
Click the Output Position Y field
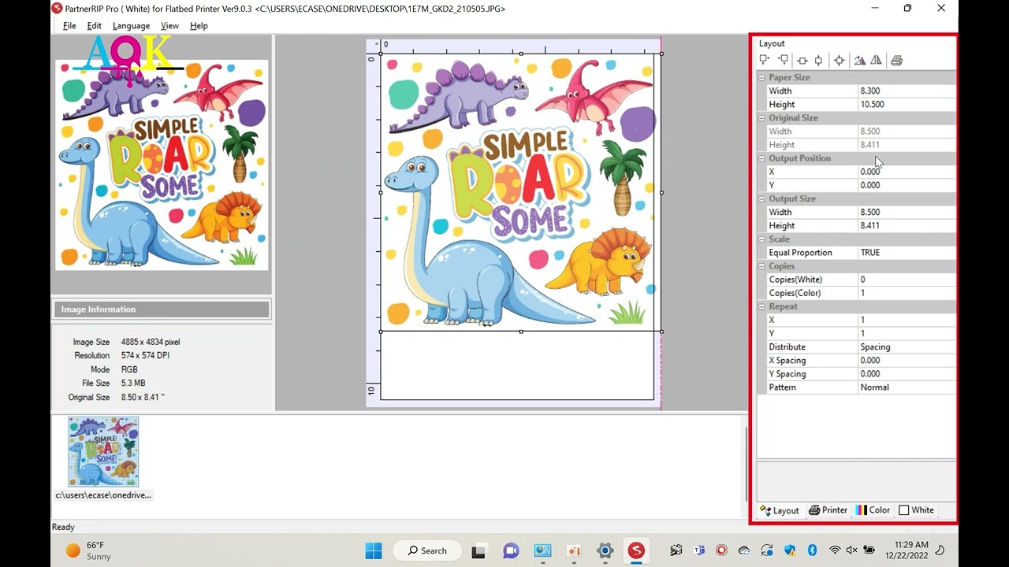click(907, 185)
